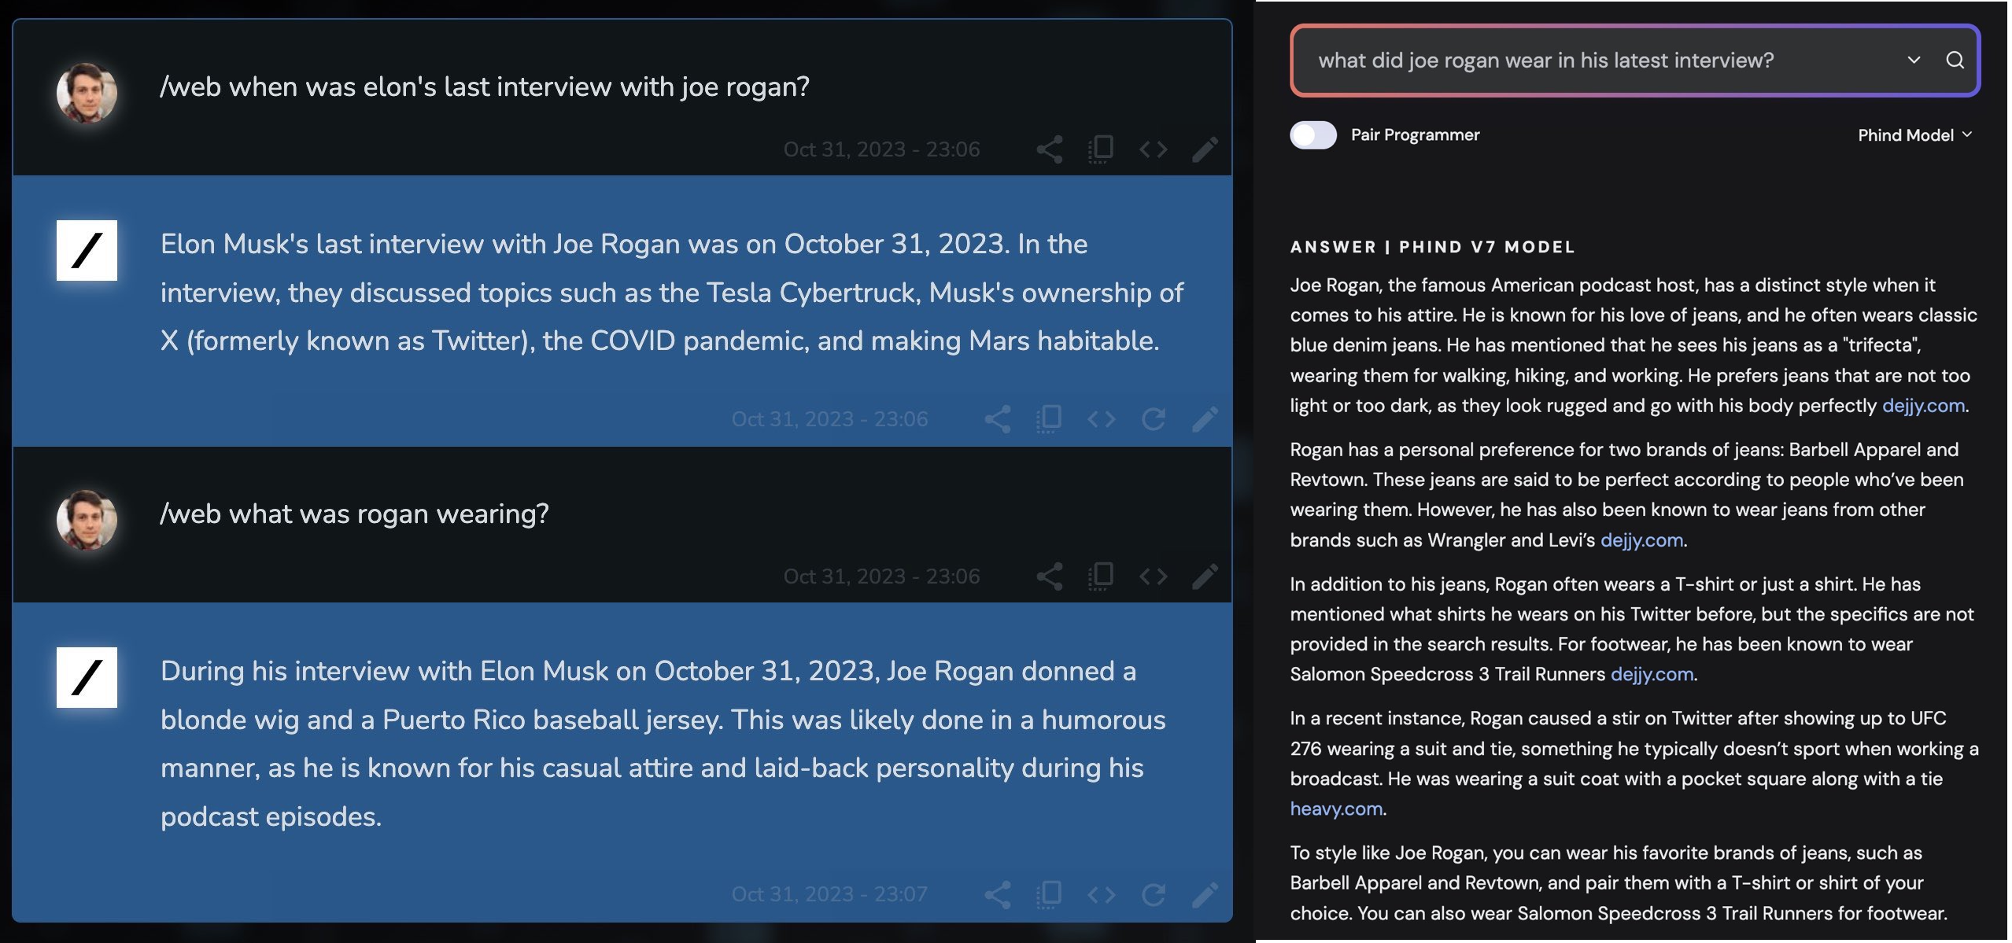Show code view for the blonde wig answer
This screenshot has width=2012, height=943.
click(x=1101, y=894)
